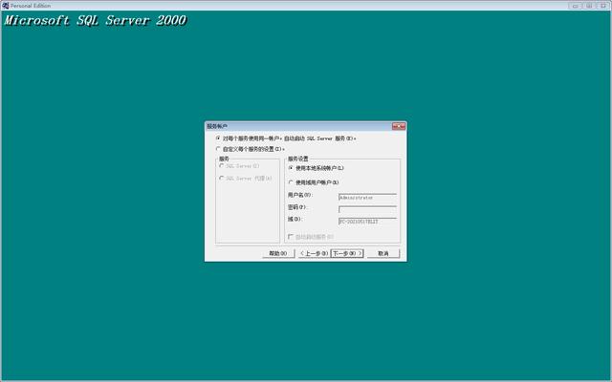Click the 服务帐户 dialog title text
Viewport: 612px width, 382px height.
217,126
